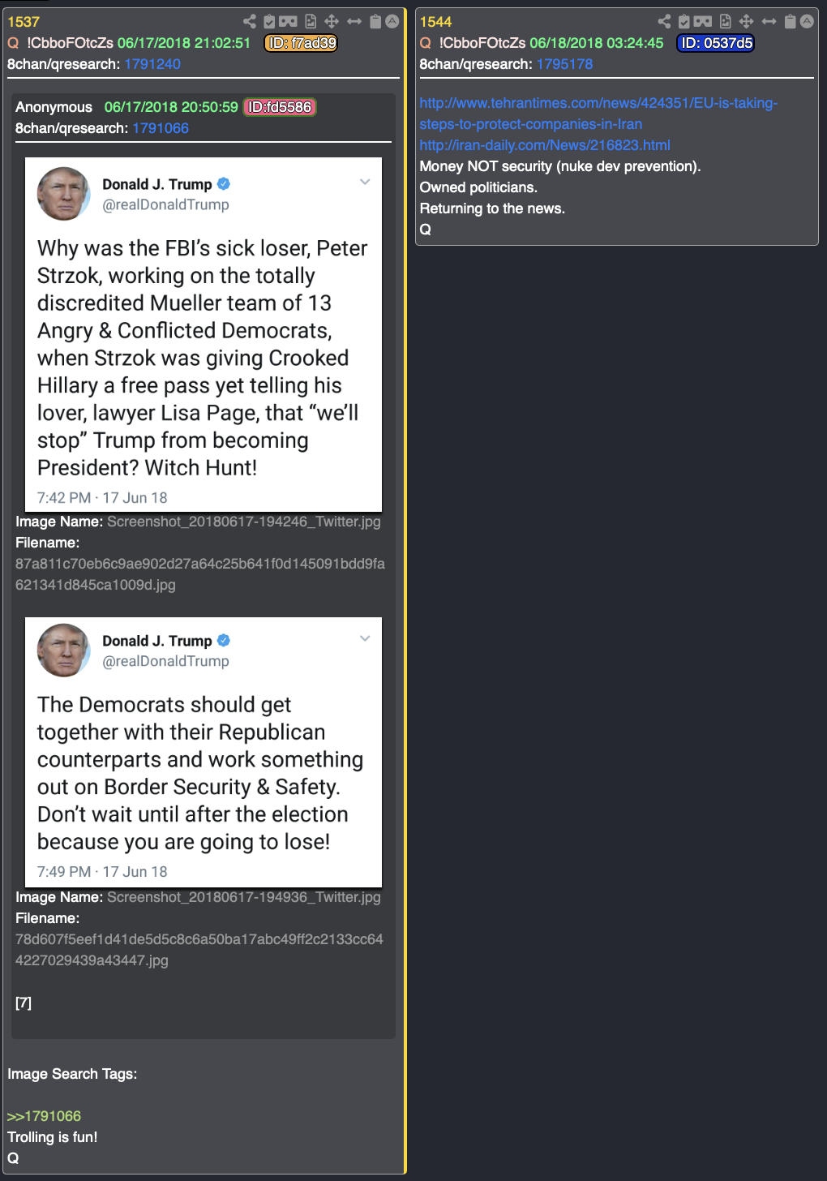Screen dimensions: 827x1181
Task: Copy post 1544 using clipboard icon
Action: coord(790,22)
